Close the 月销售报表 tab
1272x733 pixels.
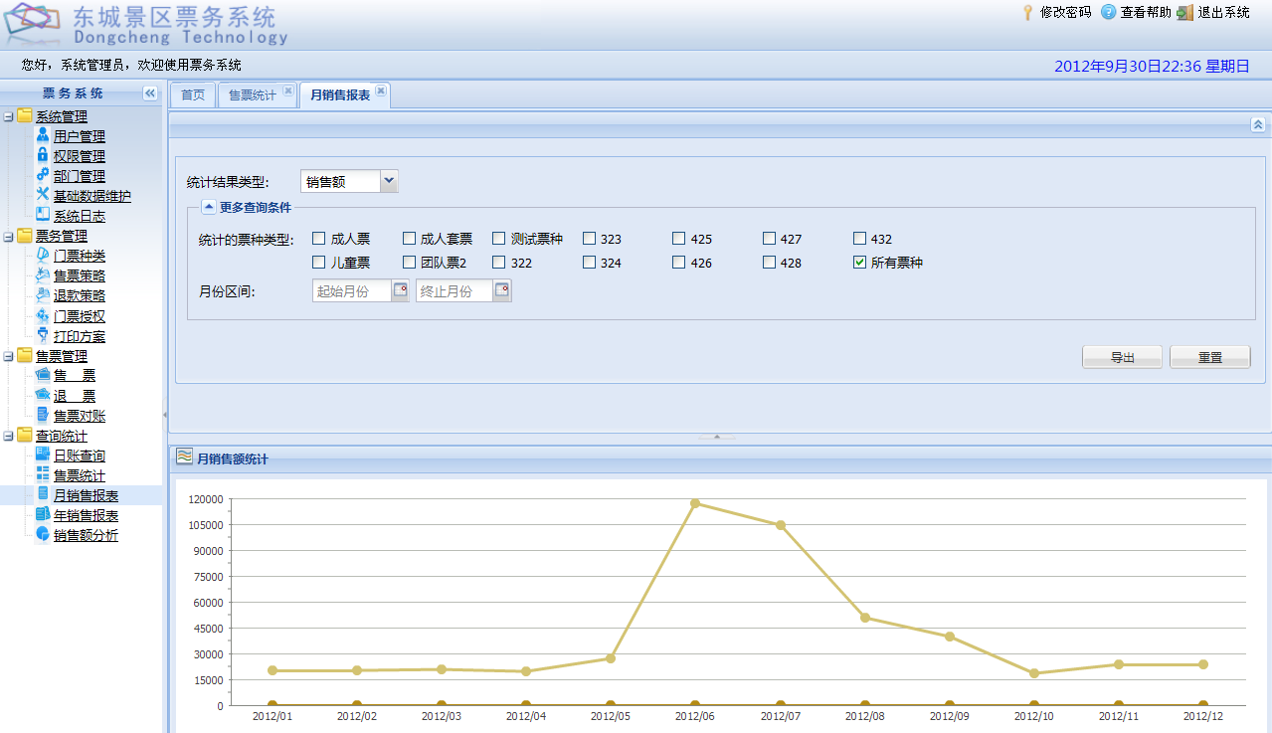(x=381, y=91)
